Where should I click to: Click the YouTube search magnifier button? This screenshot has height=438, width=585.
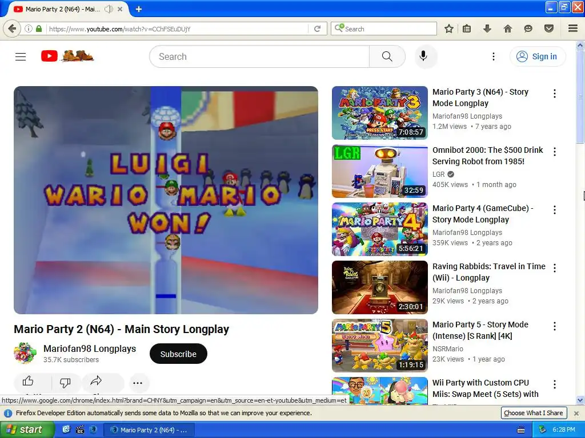point(387,56)
